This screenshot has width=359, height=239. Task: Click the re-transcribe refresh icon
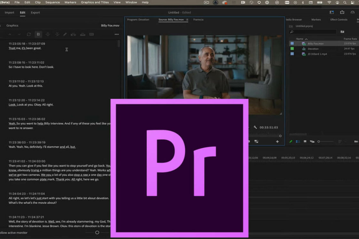click(29, 34)
